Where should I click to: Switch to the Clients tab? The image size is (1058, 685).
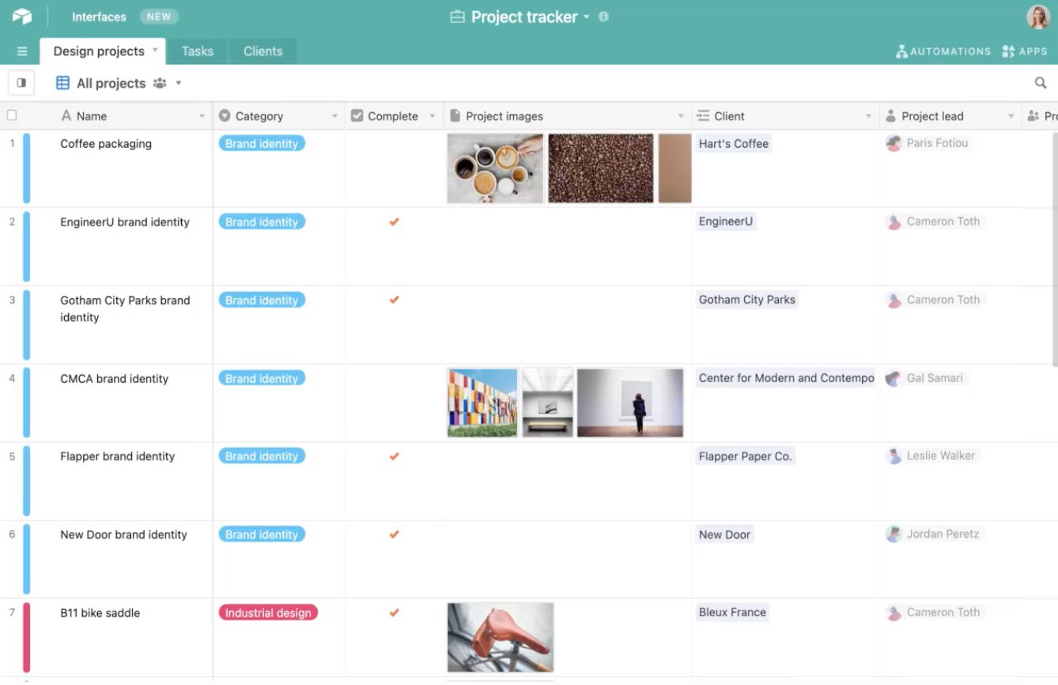(263, 51)
